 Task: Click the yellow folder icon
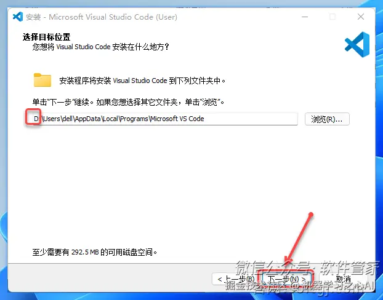(x=42, y=80)
